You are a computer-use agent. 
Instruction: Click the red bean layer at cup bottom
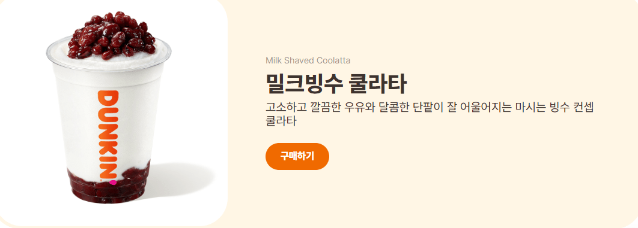pyautogui.click(x=108, y=184)
